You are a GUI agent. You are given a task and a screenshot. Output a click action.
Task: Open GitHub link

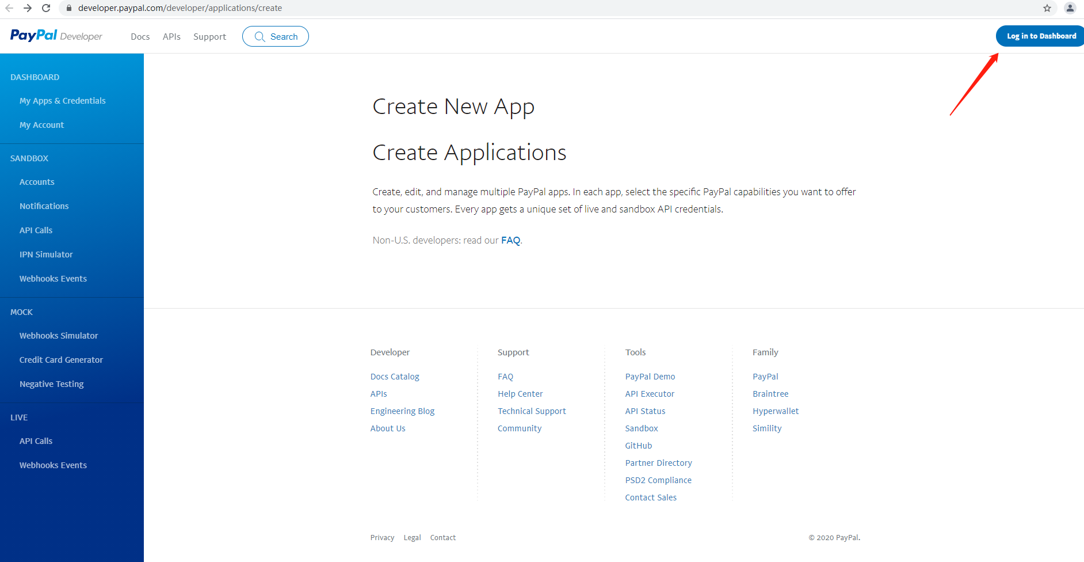639,446
